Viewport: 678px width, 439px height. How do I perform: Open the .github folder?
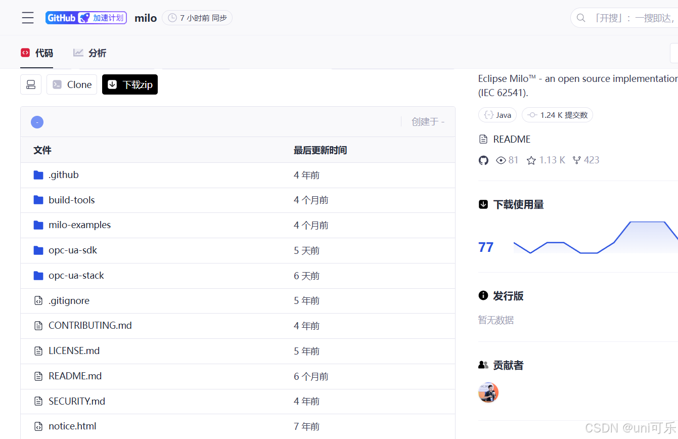pos(63,174)
